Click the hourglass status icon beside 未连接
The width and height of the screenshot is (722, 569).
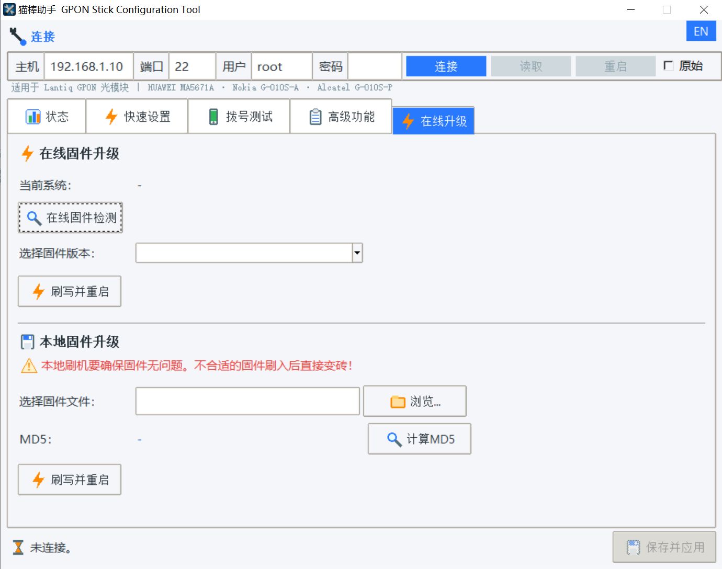(x=18, y=548)
